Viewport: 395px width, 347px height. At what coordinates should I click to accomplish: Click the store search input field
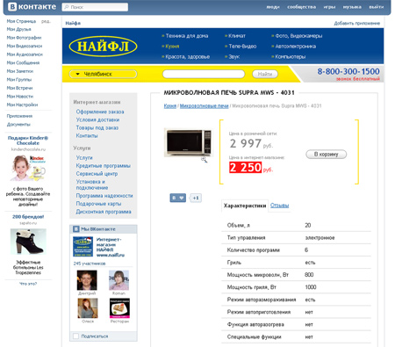(204, 74)
